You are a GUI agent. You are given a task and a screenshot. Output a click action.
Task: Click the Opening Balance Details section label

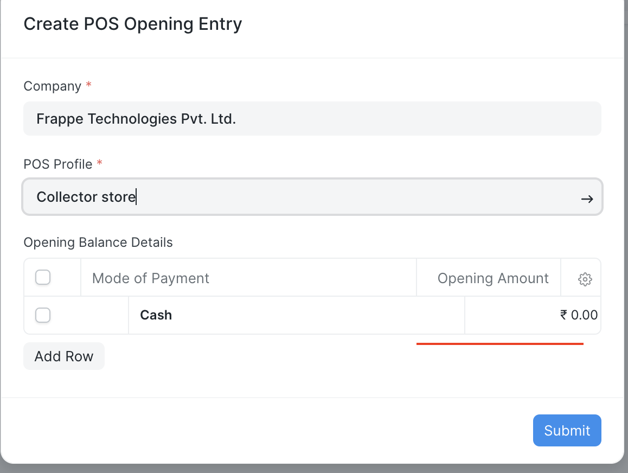[98, 242]
